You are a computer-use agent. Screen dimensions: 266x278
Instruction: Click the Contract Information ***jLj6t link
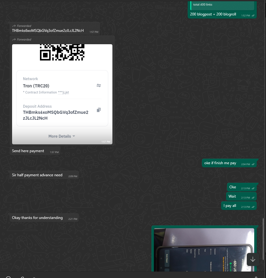click(x=63, y=92)
